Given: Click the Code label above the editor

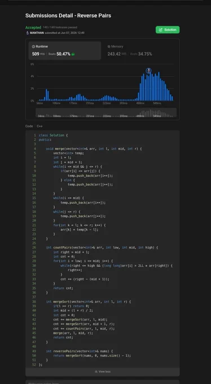Looking at the screenshot, I should tap(29, 126).
